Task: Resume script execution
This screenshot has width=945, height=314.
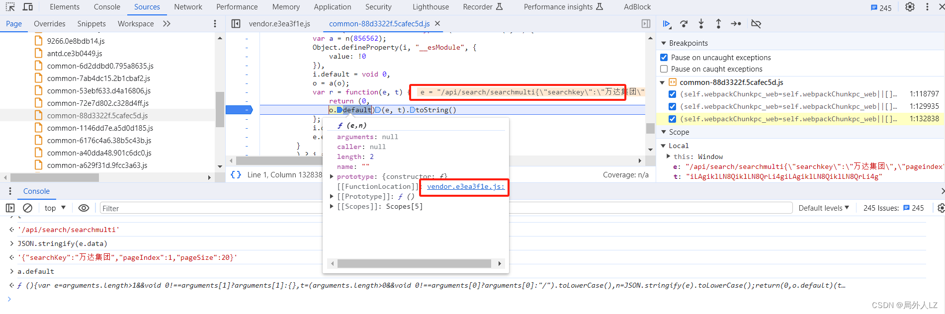Action: (x=667, y=23)
